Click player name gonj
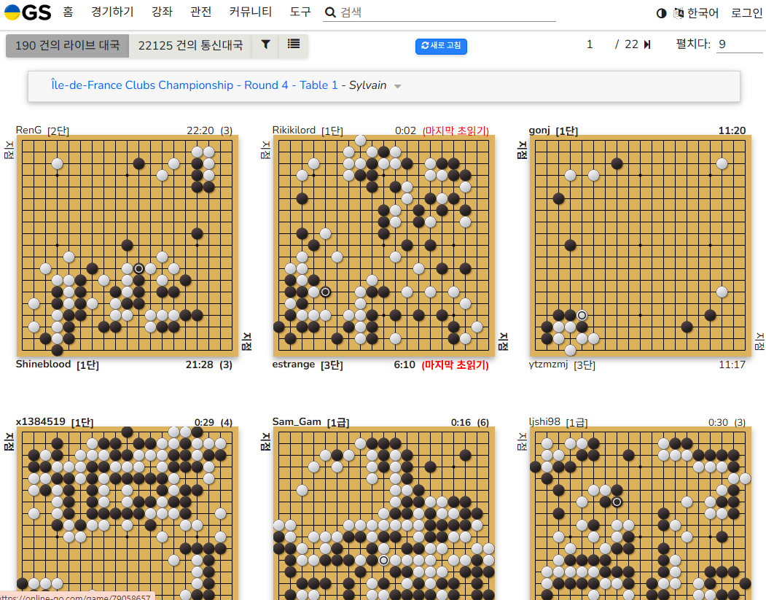The width and height of the screenshot is (766, 600). click(539, 130)
